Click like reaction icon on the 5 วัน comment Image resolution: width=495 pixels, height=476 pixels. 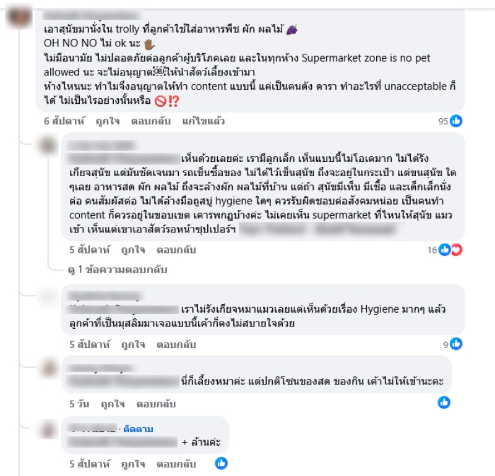[444, 402]
